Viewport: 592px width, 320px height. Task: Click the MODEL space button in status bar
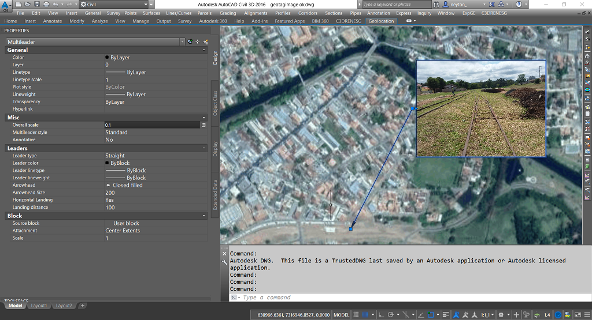point(342,315)
